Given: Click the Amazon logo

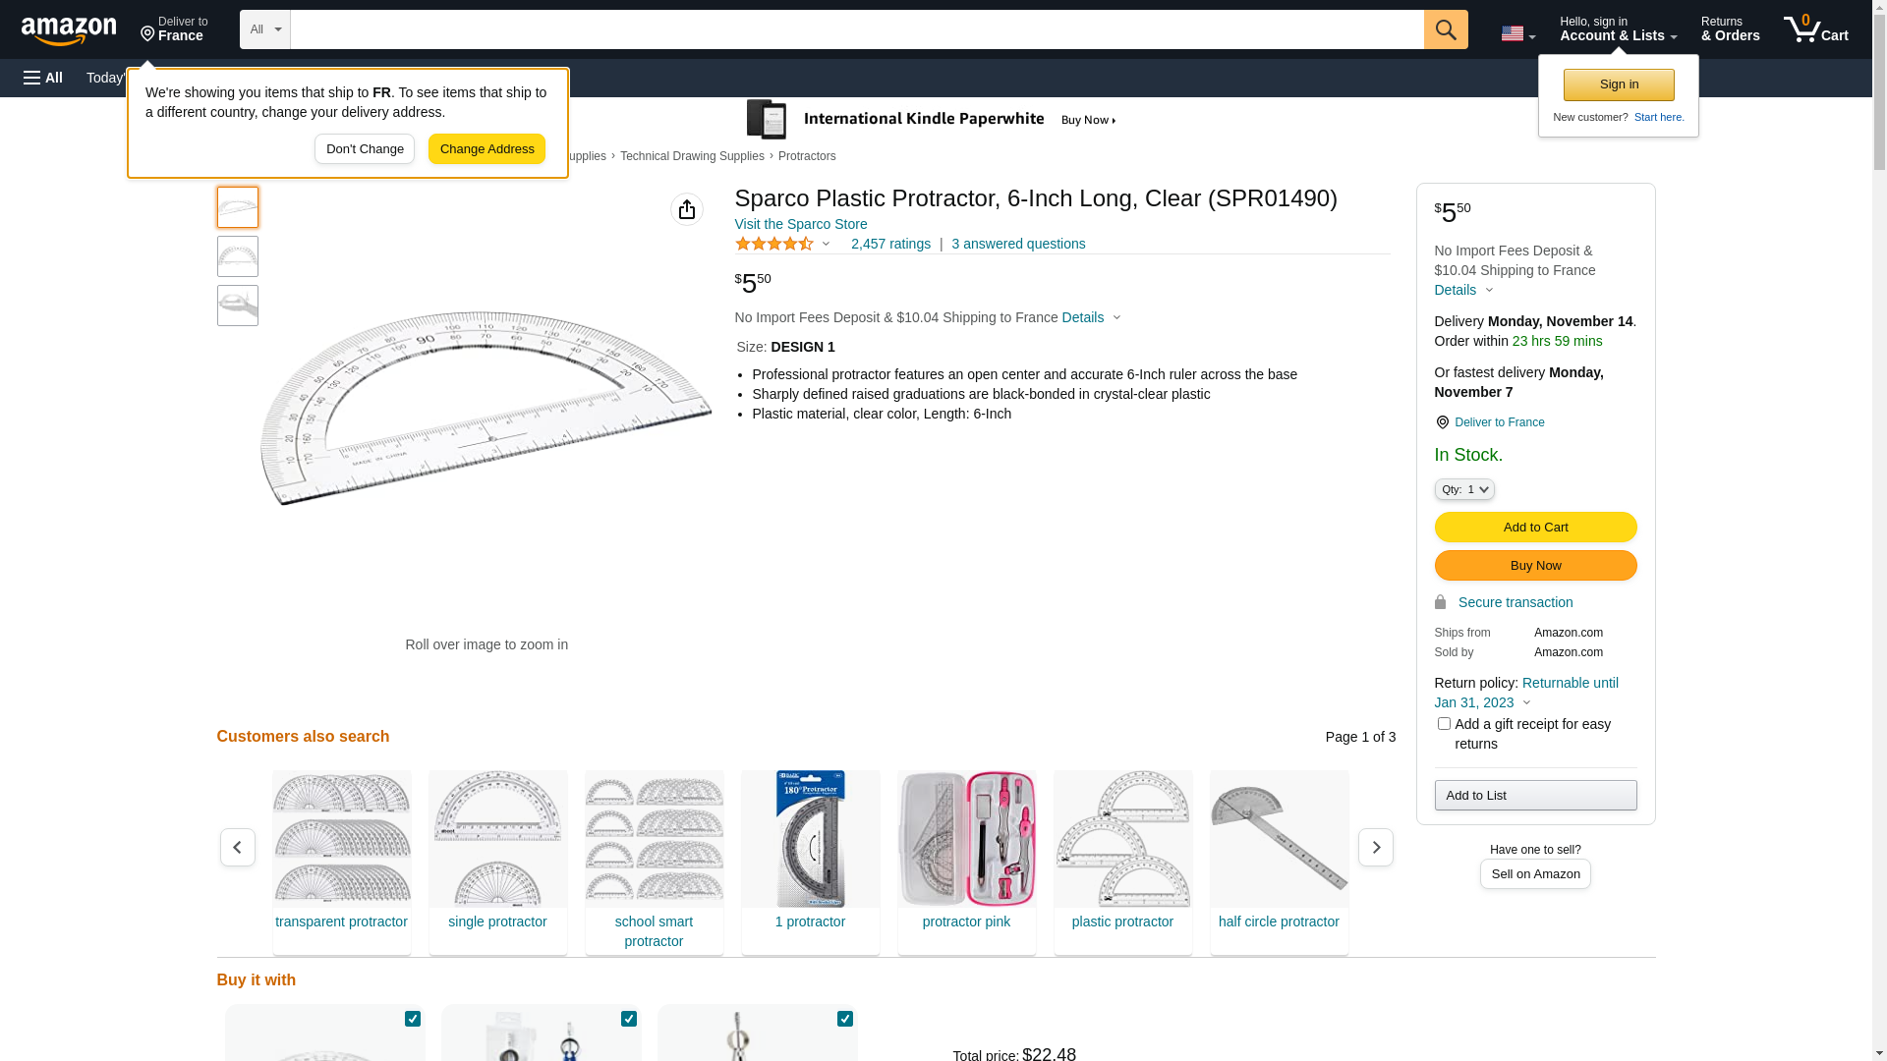Looking at the screenshot, I should [69, 30].
